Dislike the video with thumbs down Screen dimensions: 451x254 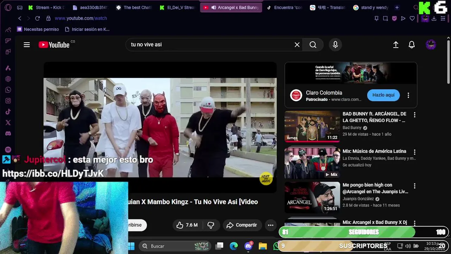tap(211, 225)
